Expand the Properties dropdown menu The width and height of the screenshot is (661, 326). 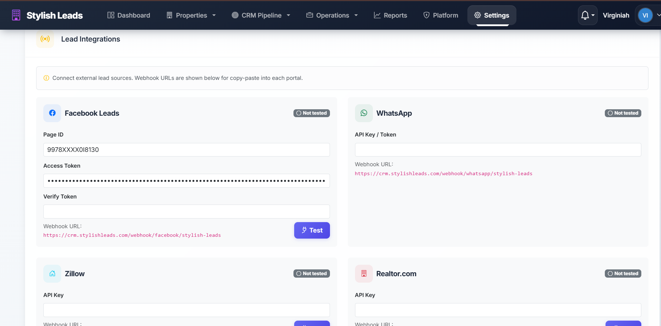coord(191,15)
